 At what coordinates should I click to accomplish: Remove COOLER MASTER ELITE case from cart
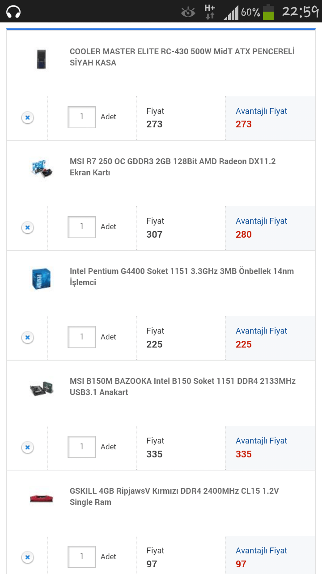(27, 117)
